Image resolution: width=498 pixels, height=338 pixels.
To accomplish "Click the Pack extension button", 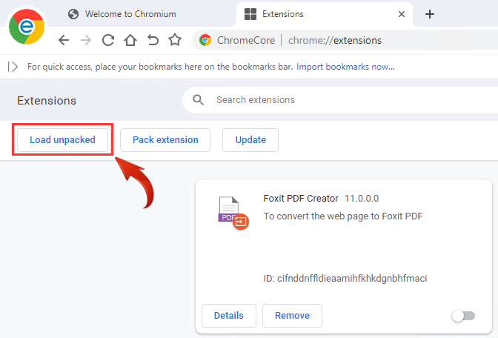I will click(x=165, y=140).
